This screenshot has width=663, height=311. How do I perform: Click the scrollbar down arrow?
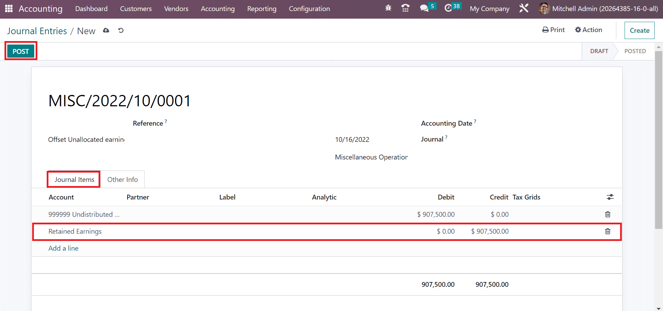pos(659,308)
